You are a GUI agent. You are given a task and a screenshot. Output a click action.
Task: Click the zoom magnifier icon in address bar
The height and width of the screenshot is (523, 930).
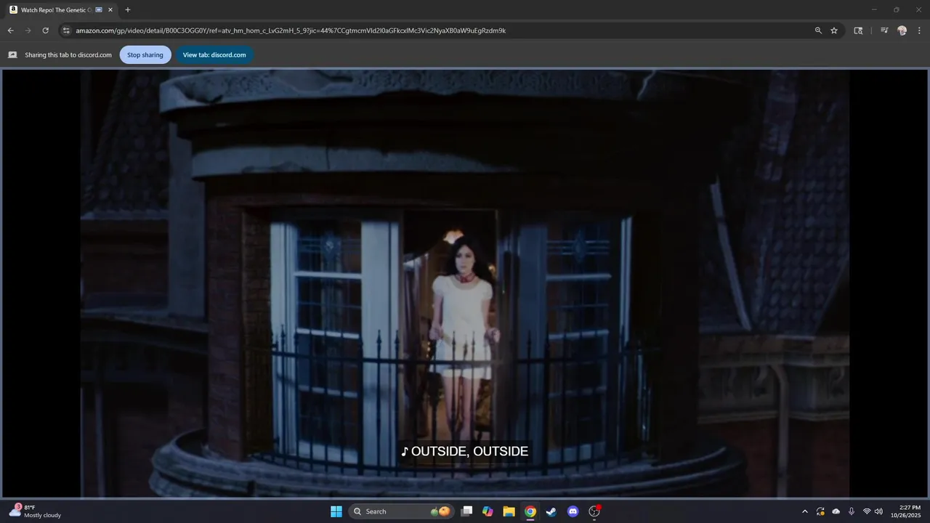(x=818, y=31)
